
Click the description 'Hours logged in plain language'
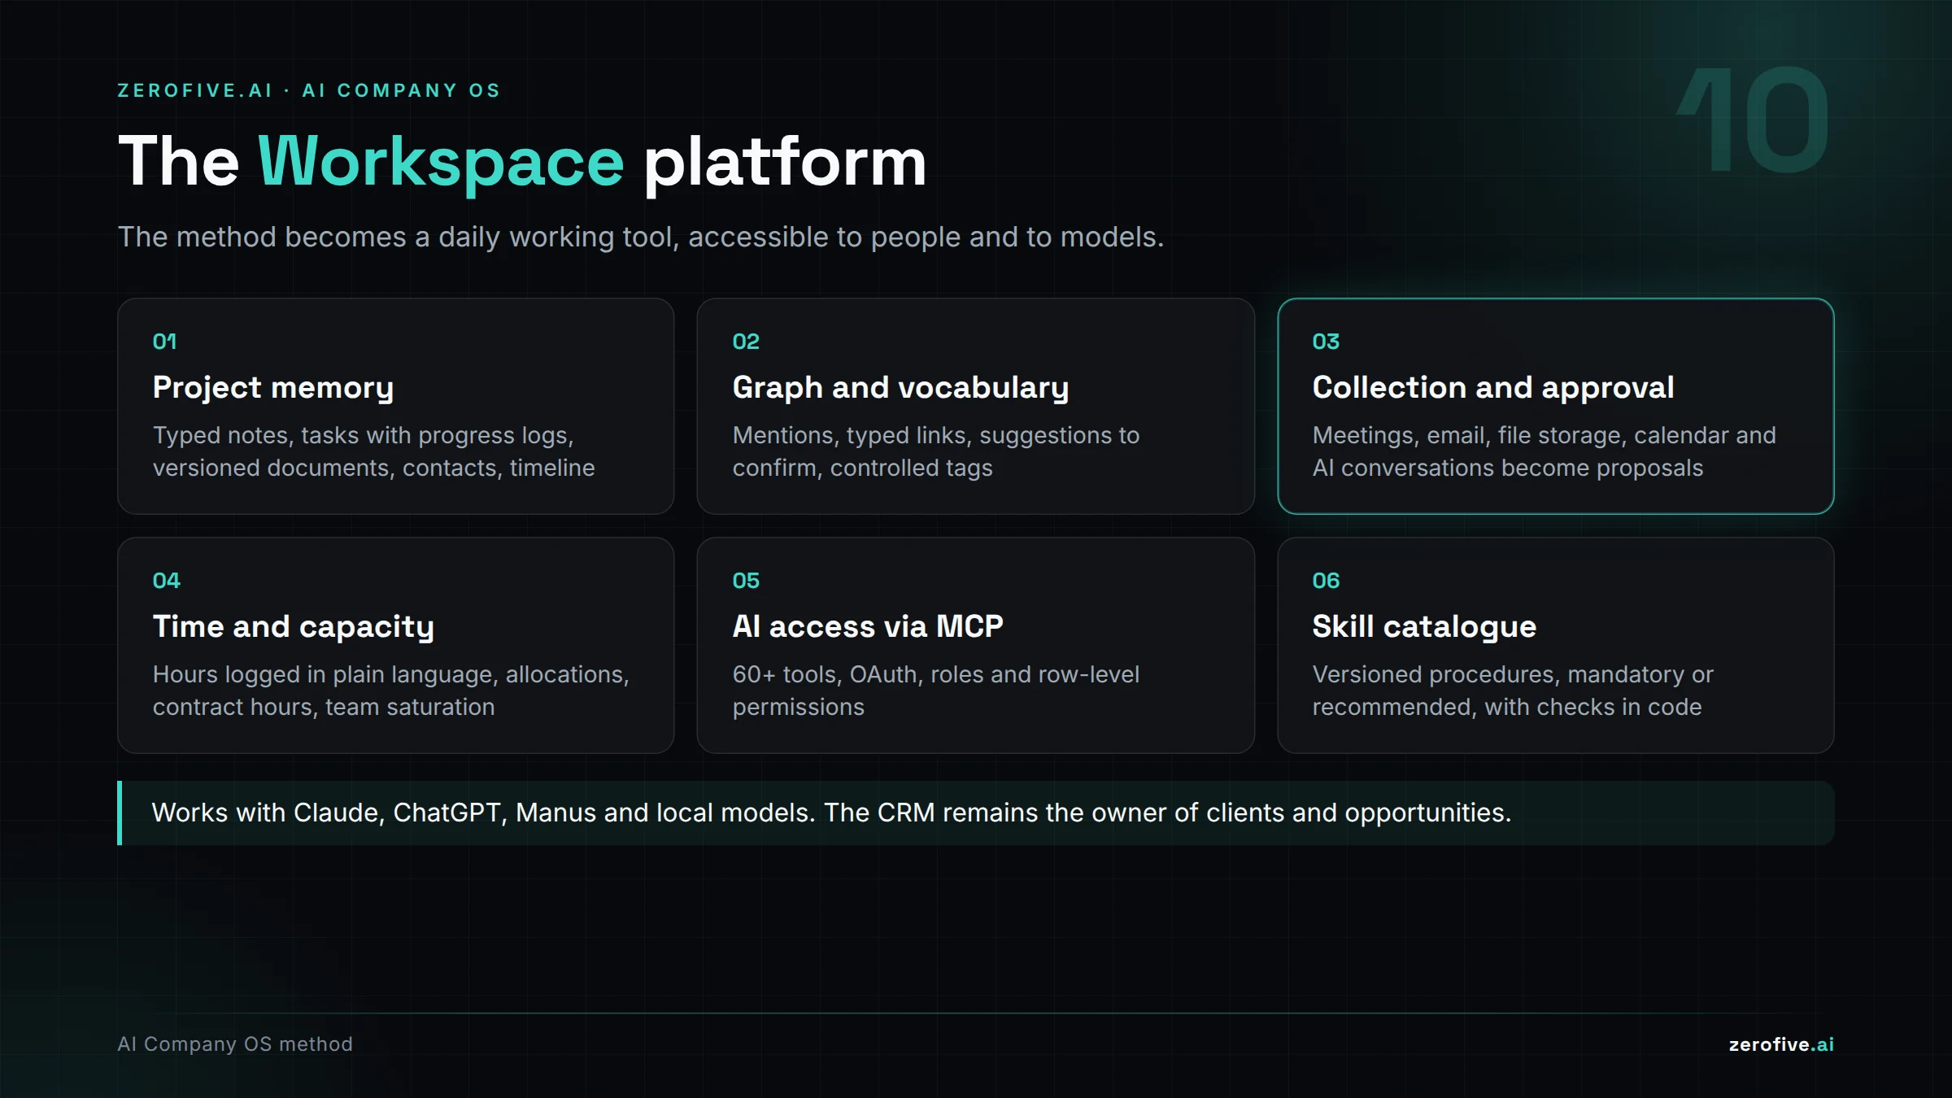coord(391,691)
